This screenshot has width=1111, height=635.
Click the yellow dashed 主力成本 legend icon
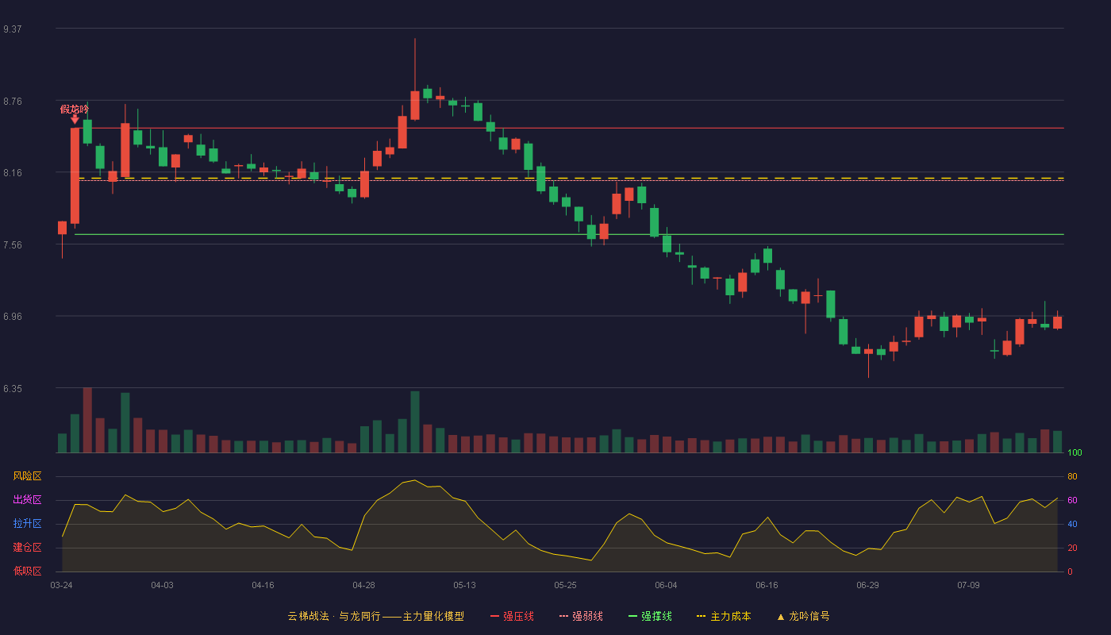(701, 616)
